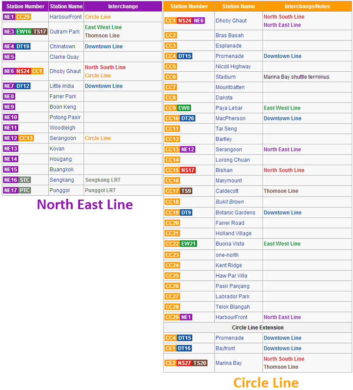Follow Thomson Line link in Caldecott row
The width and height of the screenshot is (353, 390).
[281, 191]
